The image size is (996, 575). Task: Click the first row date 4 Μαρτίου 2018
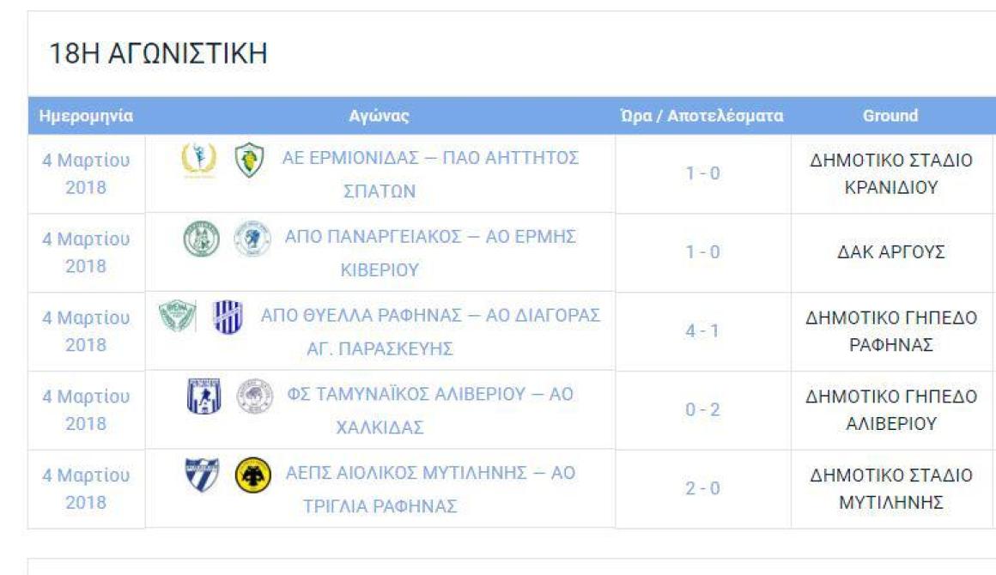(x=86, y=174)
